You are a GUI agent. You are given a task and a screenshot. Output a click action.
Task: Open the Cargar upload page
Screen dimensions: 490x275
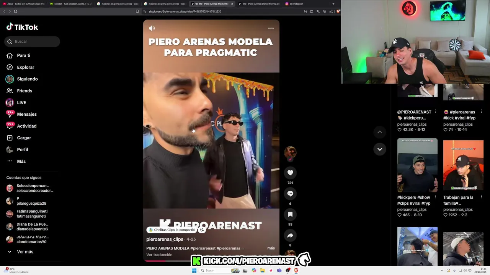tap(24, 138)
